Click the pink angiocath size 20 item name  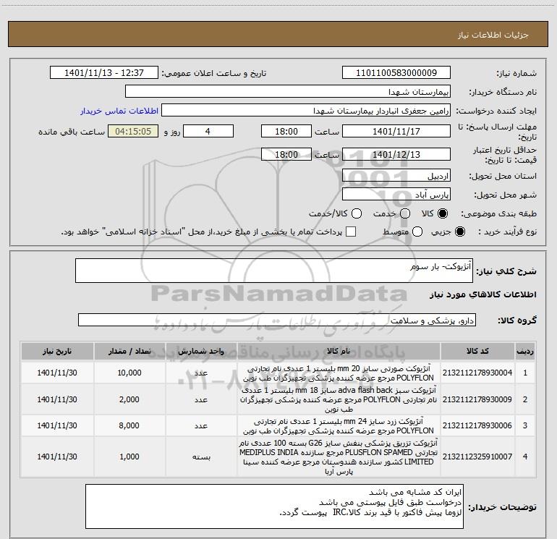tap(339, 373)
